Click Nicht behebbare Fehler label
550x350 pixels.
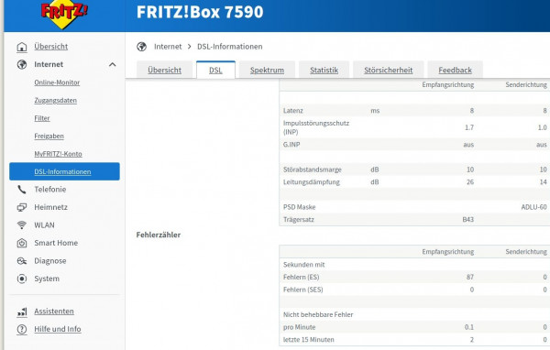pos(318,314)
